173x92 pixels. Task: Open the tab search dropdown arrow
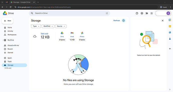(x=2, y=2)
